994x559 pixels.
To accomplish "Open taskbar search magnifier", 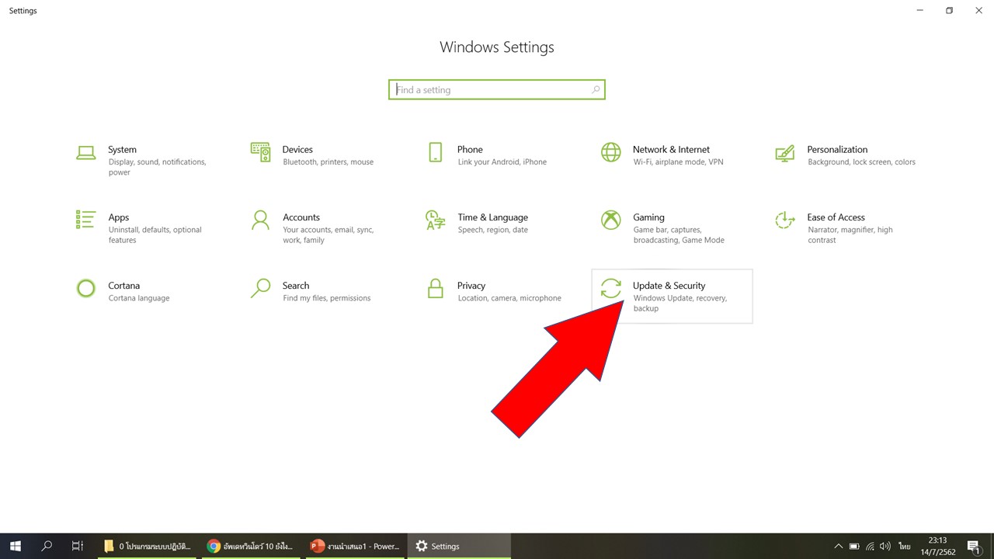I will point(47,546).
